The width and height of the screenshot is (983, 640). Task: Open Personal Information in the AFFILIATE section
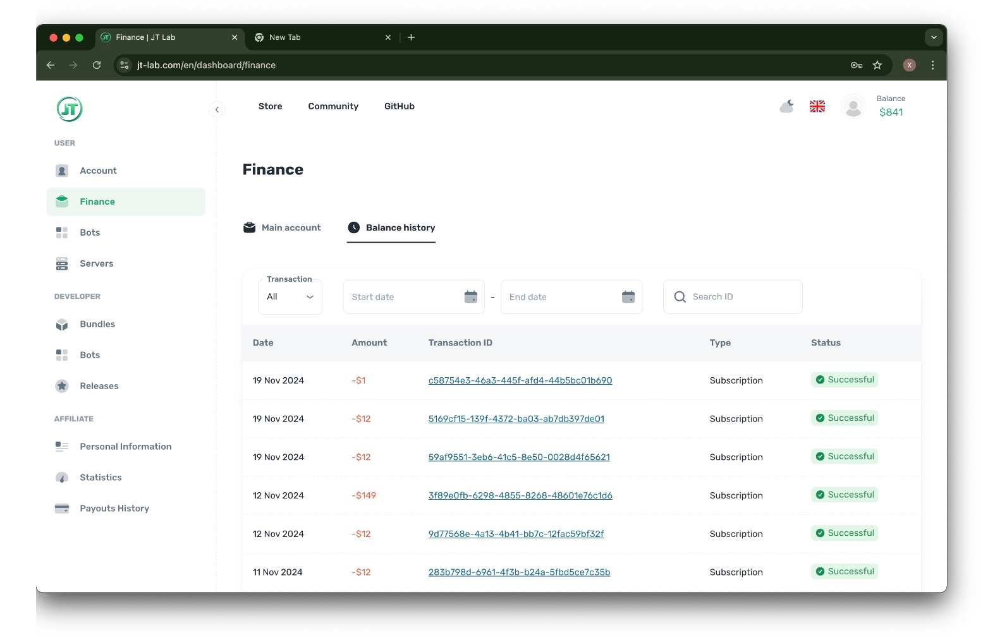[x=126, y=447]
